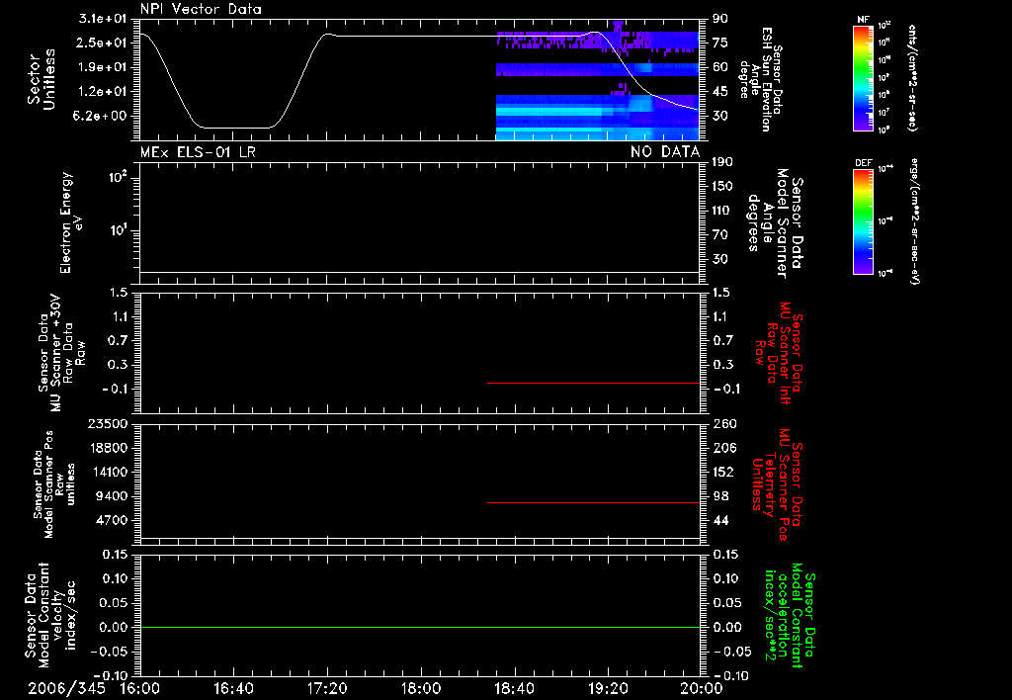Image resolution: width=1012 pixels, height=700 pixels.
Task: Click the 260 telemetry tick label
Action: [x=724, y=424]
